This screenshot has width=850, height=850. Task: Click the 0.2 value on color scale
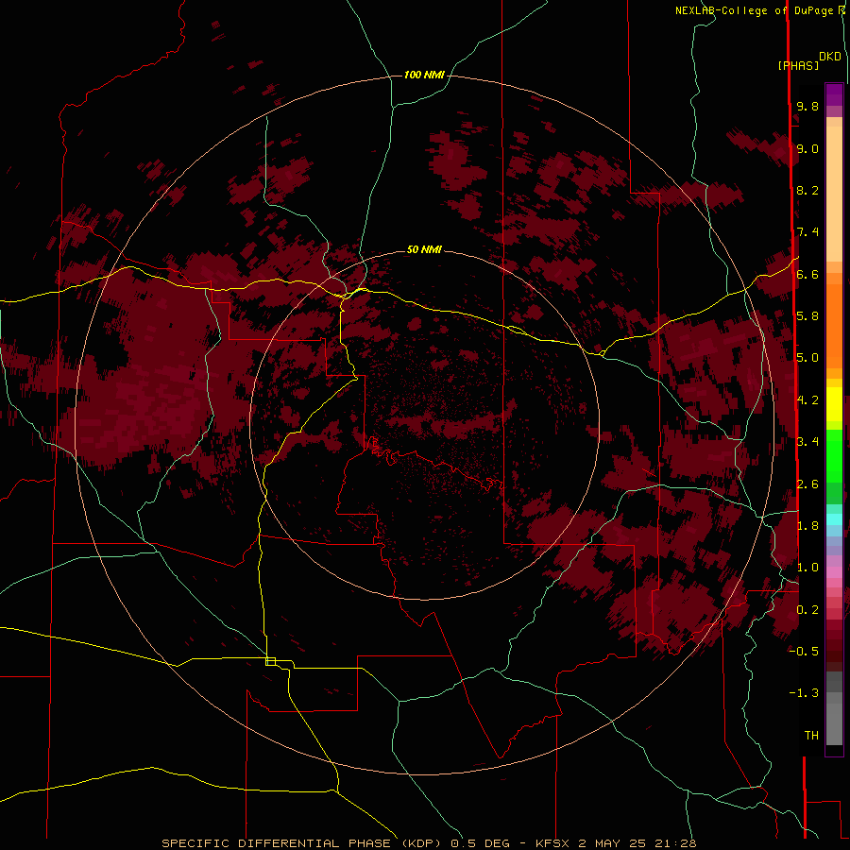pos(807,610)
